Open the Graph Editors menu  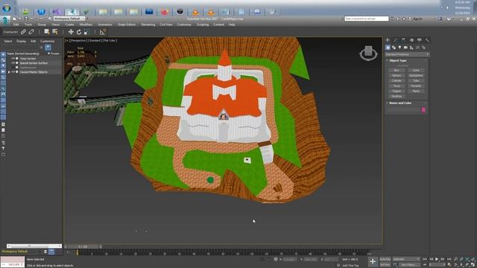(x=127, y=25)
